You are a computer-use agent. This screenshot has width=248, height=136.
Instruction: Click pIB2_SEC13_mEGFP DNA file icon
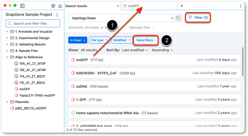click(x=12, y=108)
